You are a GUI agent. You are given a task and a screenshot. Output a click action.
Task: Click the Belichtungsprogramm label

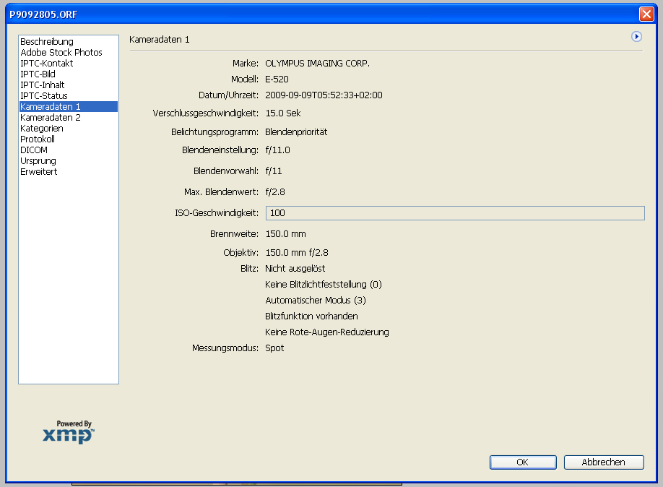(214, 132)
